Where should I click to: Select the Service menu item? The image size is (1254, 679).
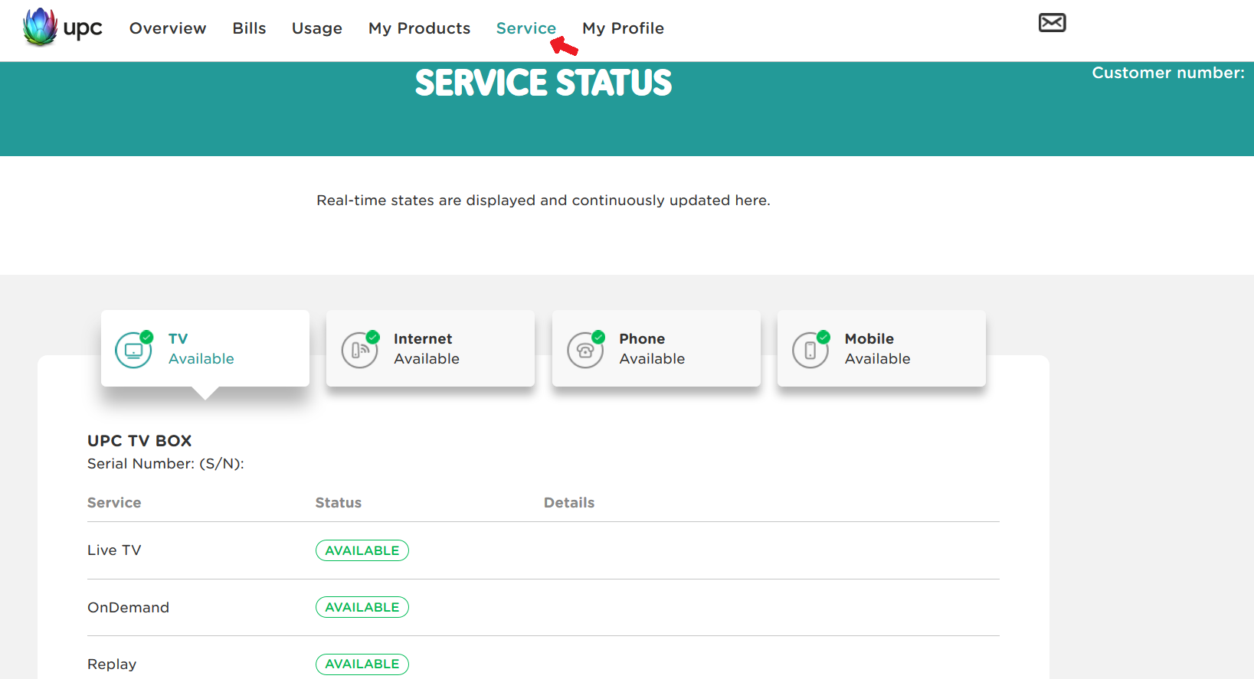526,28
